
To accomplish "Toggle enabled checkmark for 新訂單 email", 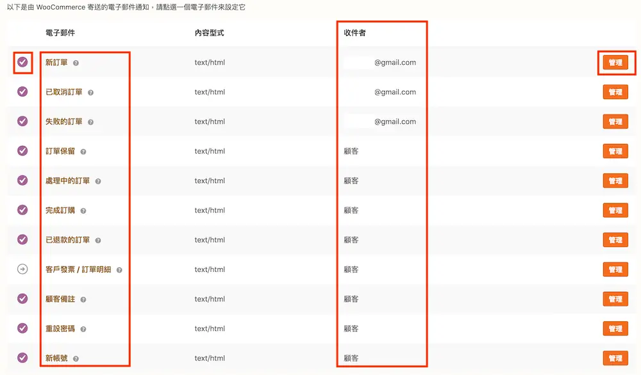I will point(22,62).
